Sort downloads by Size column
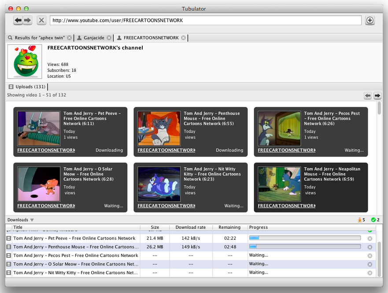 pyautogui.click(x=155, y=227)
